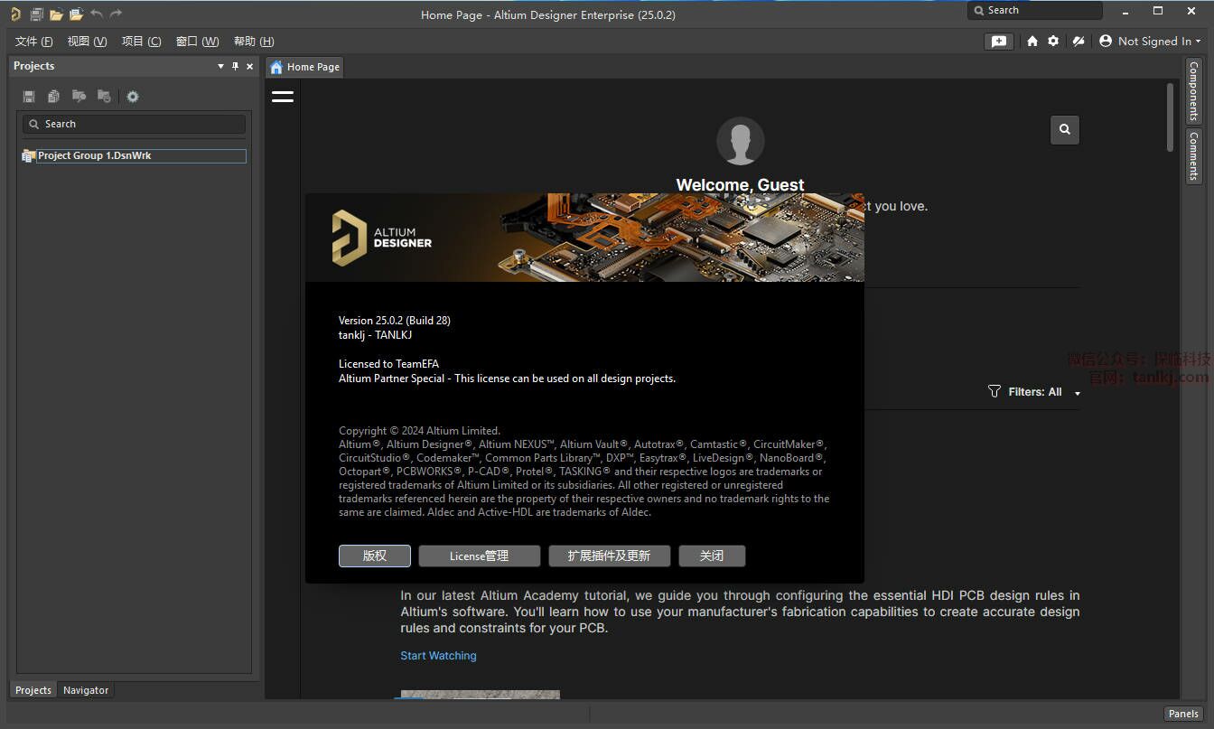Click the funnel icon next to Filters
This screenshot has height=729, width=1214.
(x=995, y=392)
